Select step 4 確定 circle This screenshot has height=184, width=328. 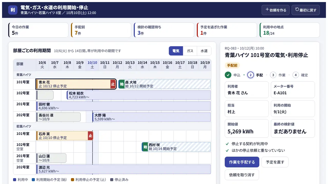[296, 75]
